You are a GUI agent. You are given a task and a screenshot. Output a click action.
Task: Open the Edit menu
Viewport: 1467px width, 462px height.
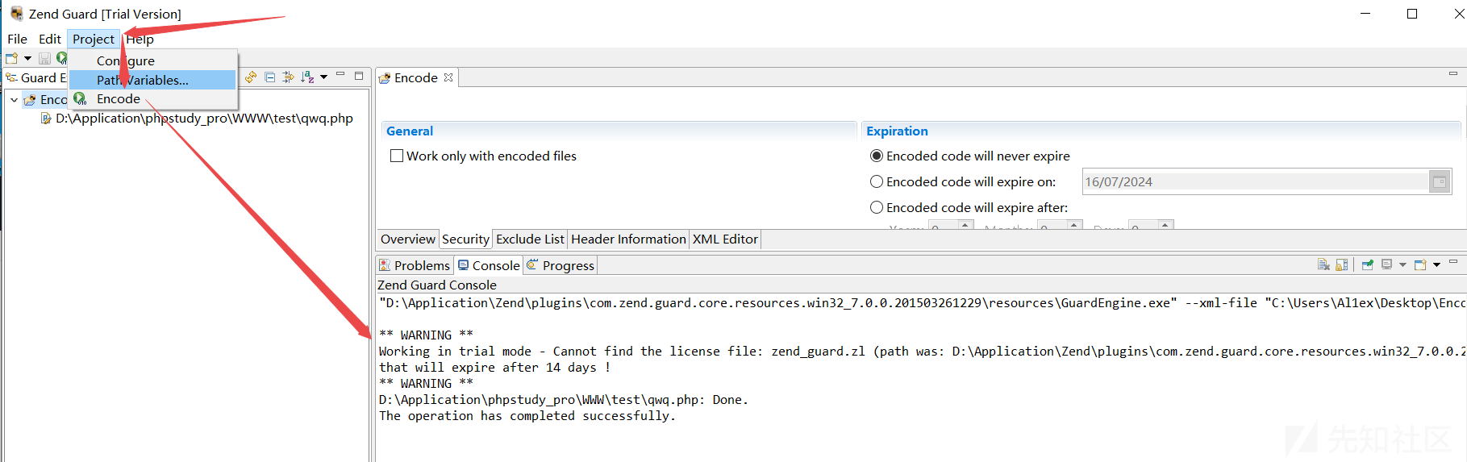50,39
